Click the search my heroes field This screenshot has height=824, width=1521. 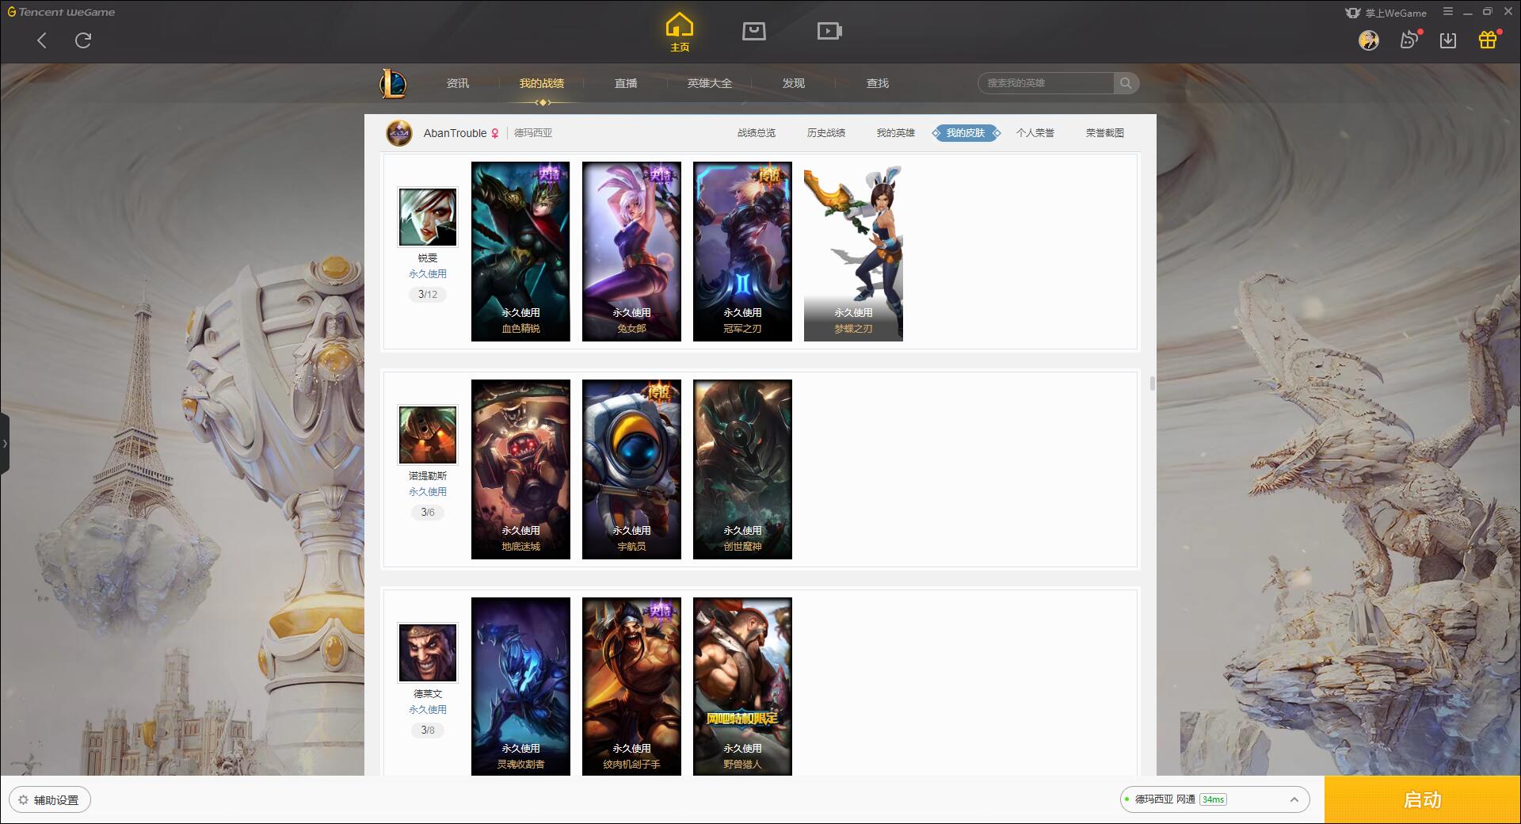click(1046, 83)
